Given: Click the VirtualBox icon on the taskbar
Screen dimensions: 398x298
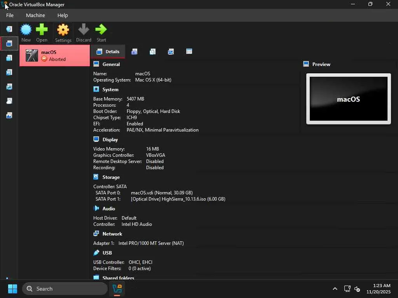Looking at the screenshot, I should coord(117,289).
